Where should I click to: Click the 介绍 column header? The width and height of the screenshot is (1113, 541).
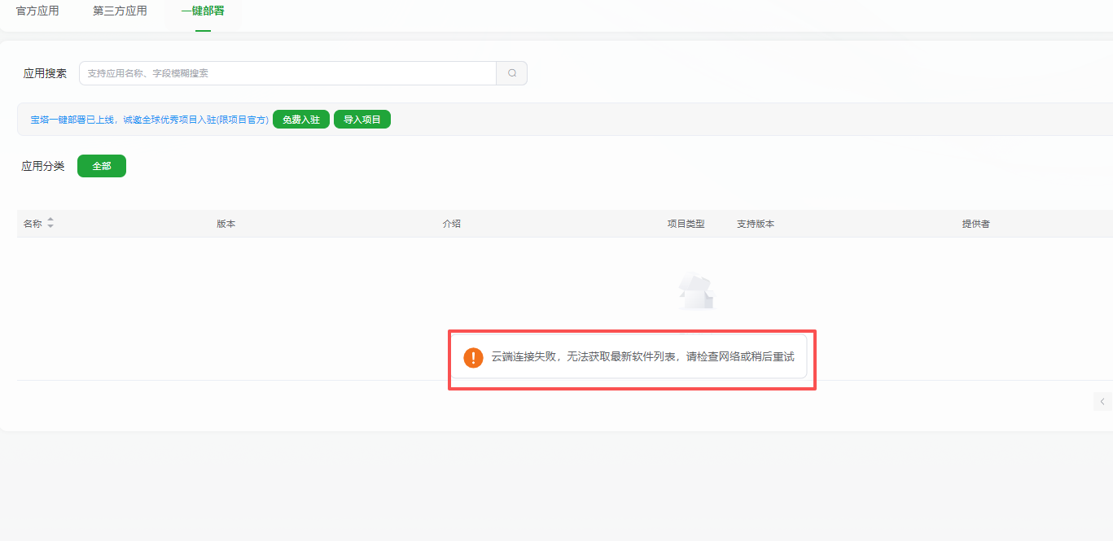point(453,223)
